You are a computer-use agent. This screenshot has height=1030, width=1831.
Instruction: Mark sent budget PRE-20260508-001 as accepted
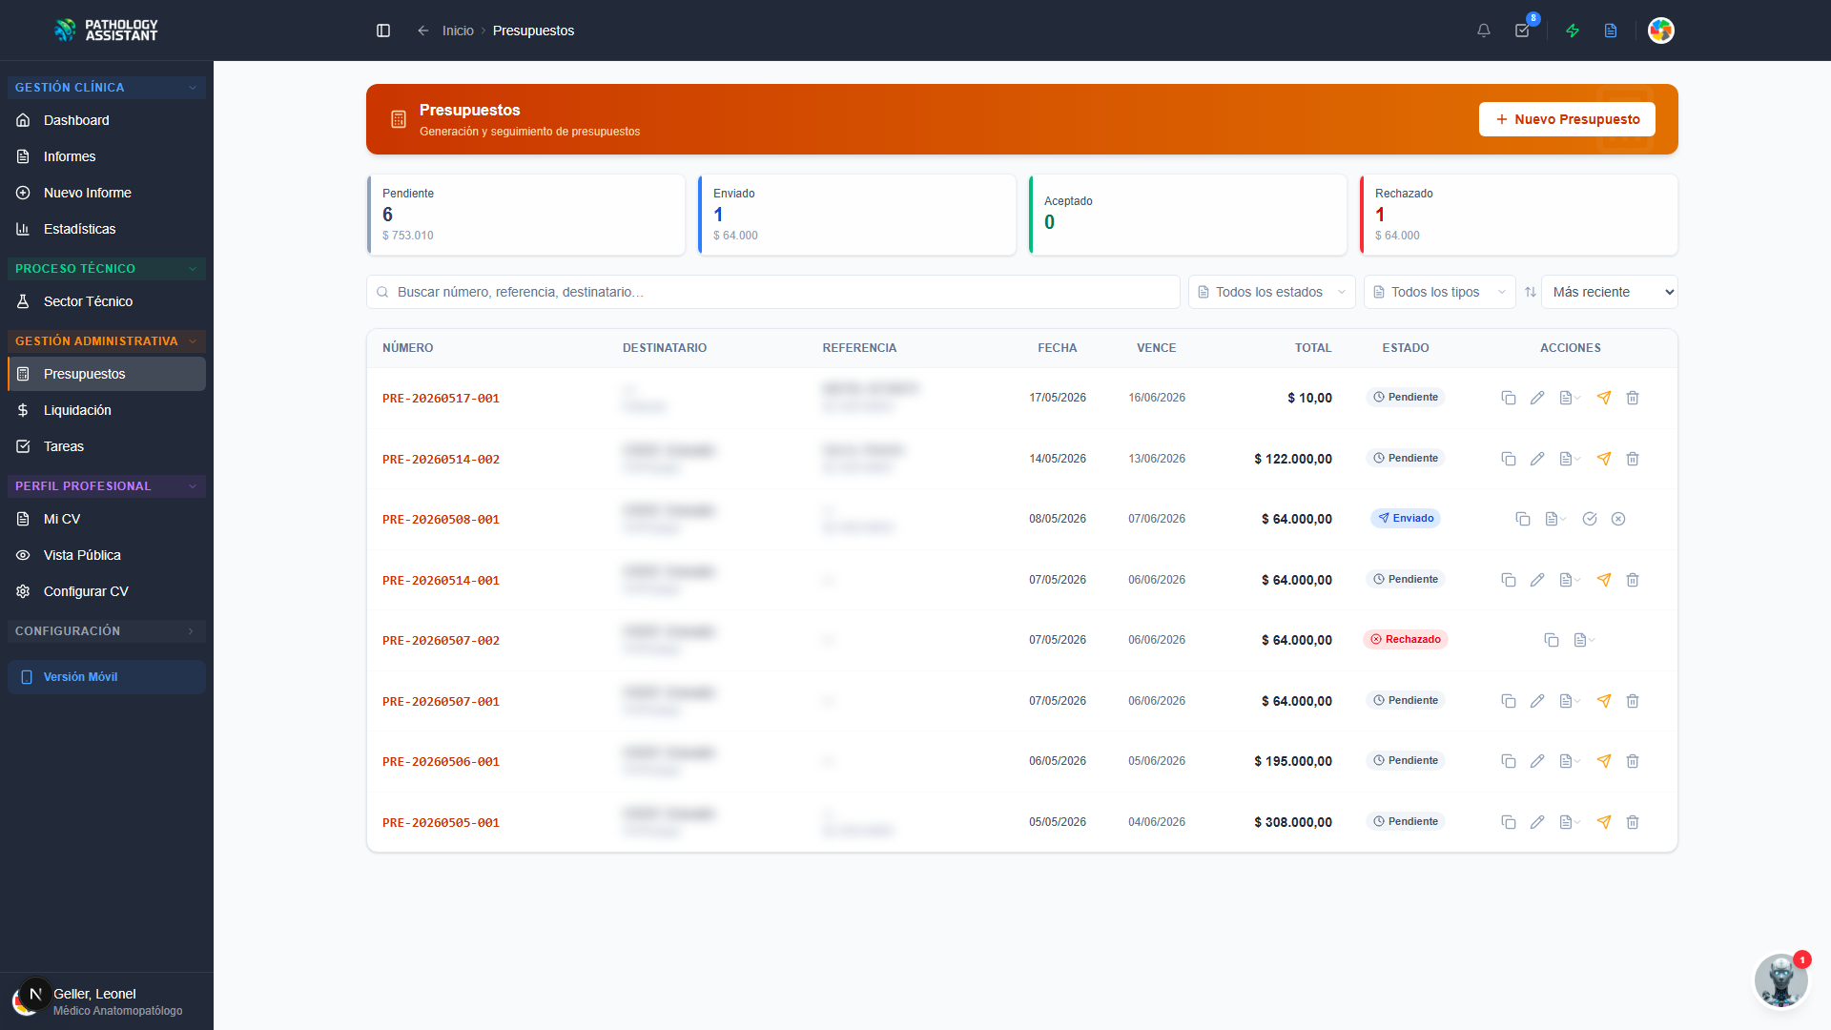click(1590, 519)
